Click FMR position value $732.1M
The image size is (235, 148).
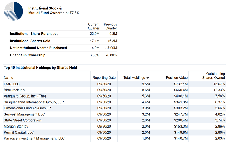coord(181,84)
